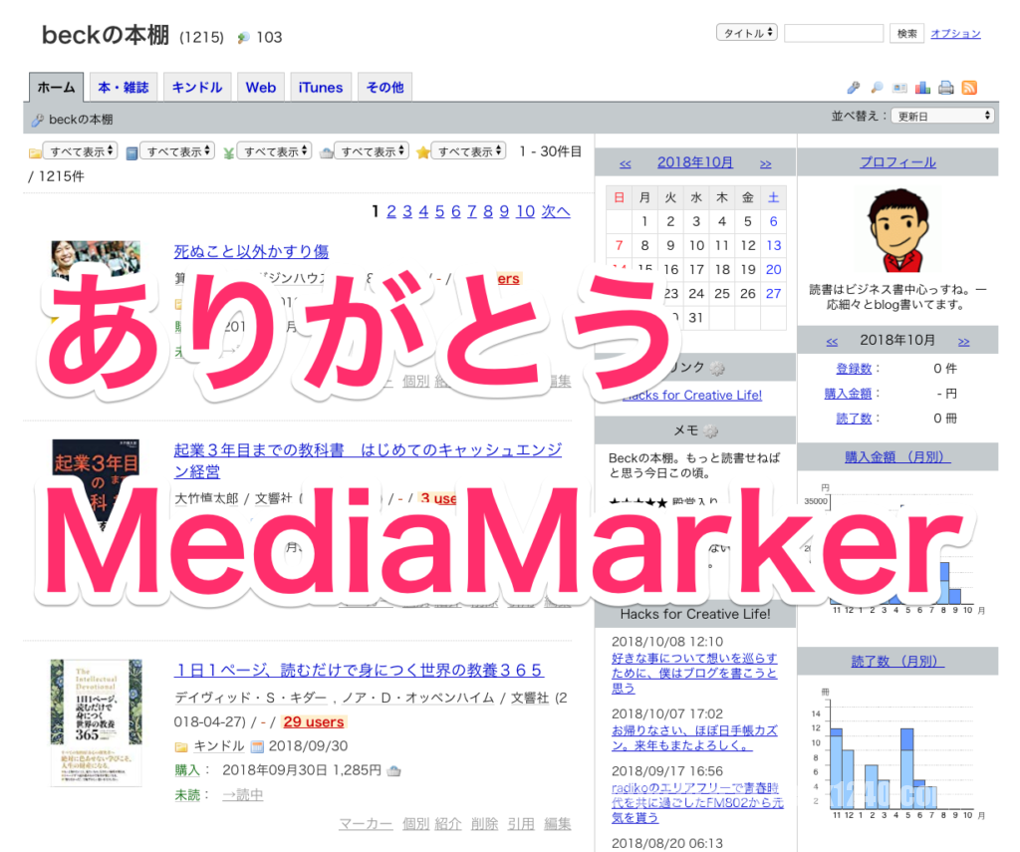Open the オプション link

955,33
